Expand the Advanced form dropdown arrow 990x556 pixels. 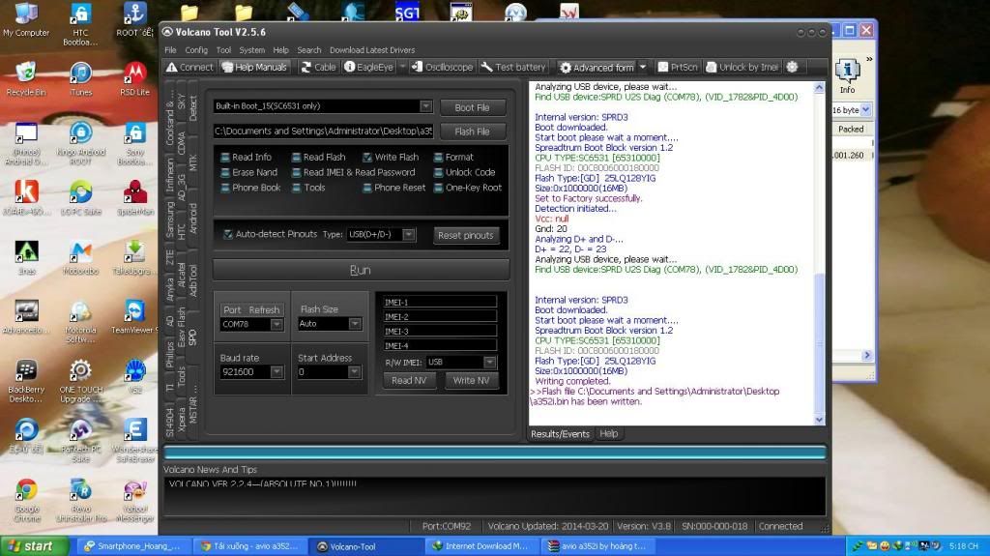pos(643,67)
